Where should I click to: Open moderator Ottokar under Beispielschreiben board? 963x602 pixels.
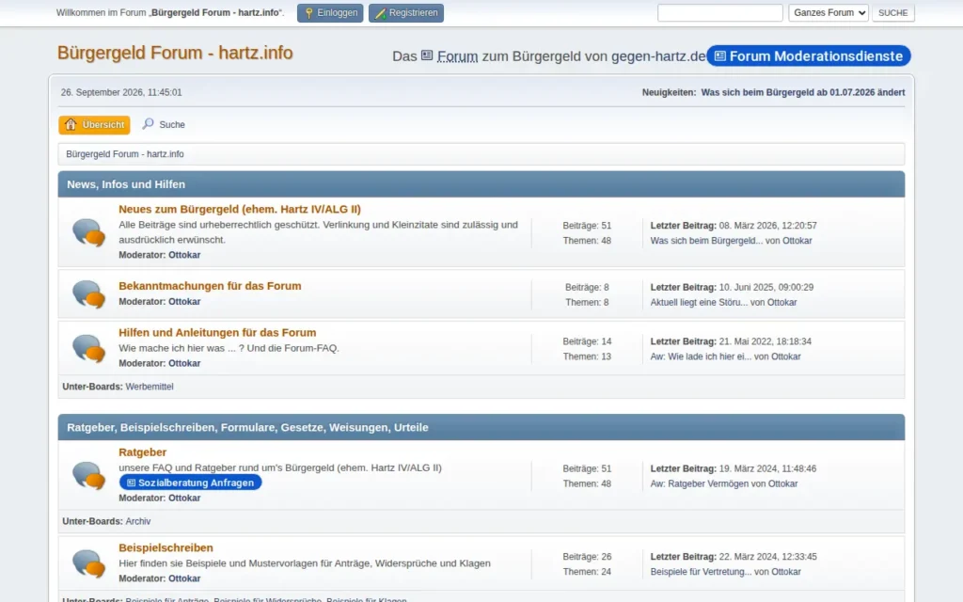coord(184,578)
